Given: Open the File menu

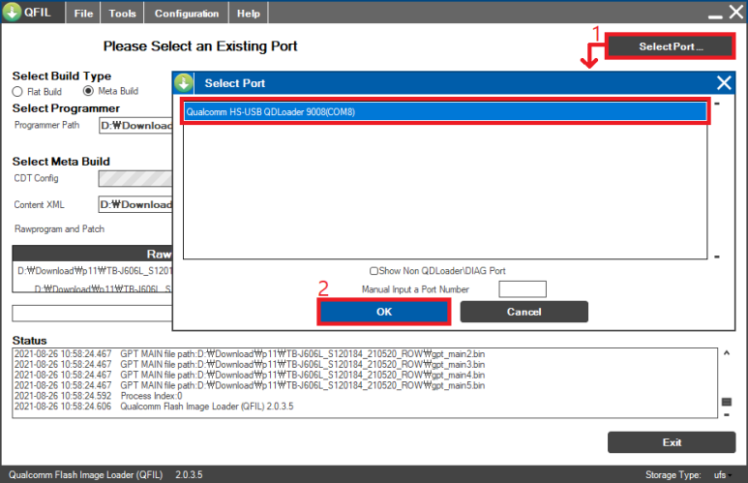Looking at the screenshot, I should [83, 14].
